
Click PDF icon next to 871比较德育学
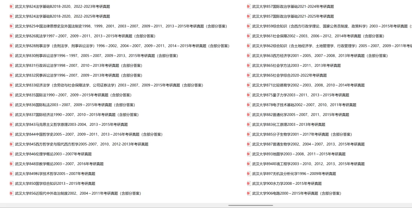(249, 85)
